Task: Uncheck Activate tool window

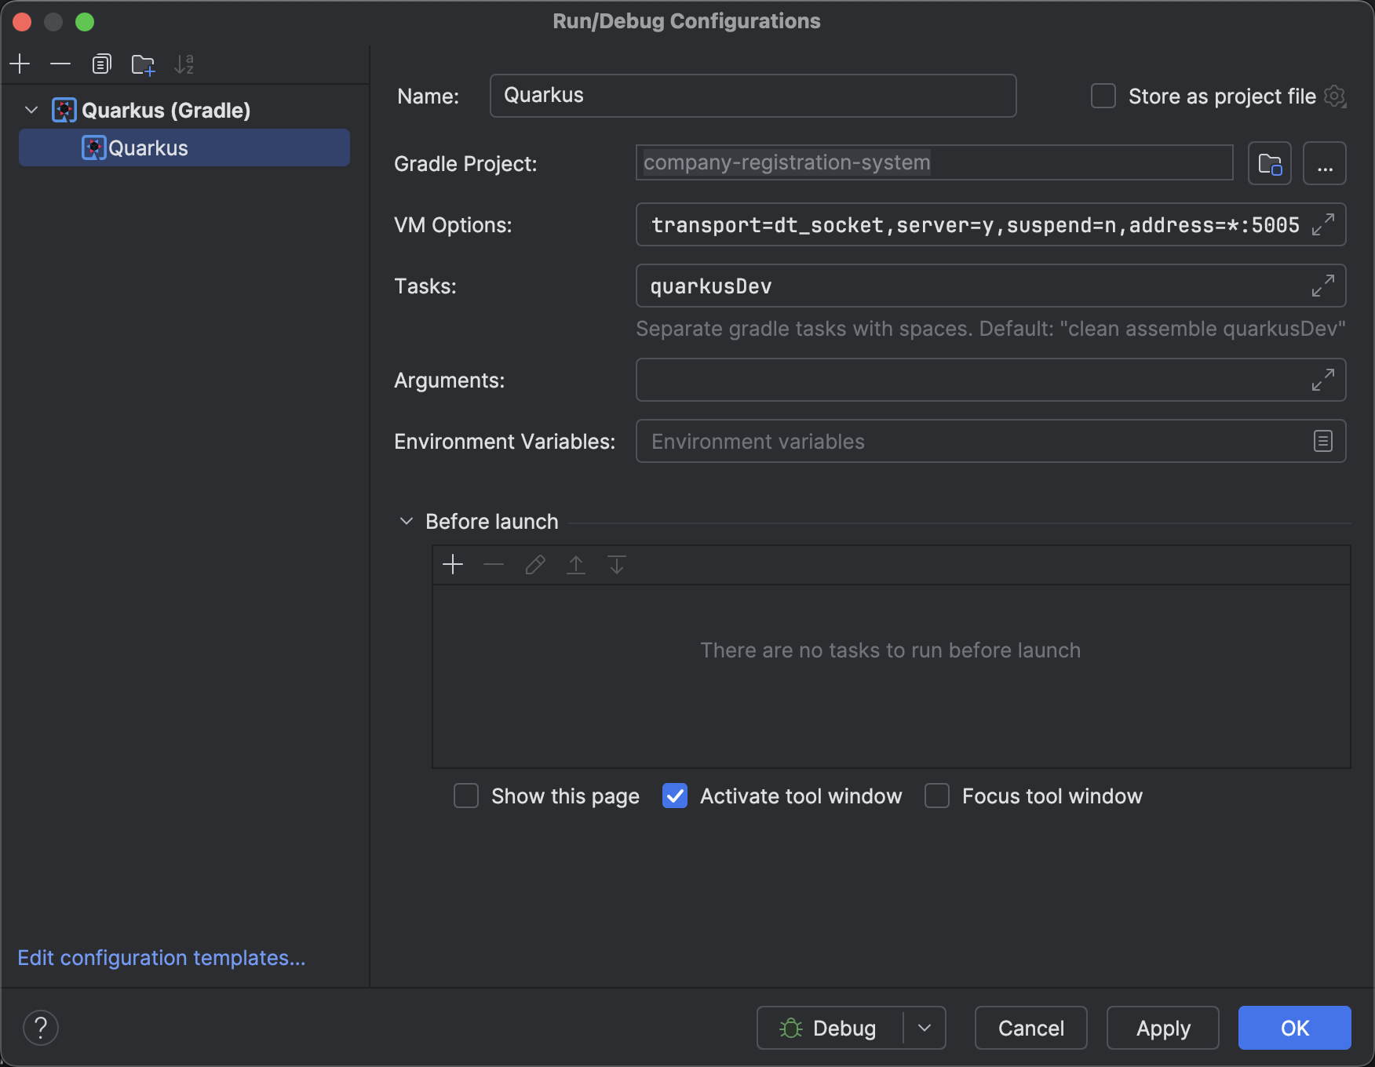Action: click(x=675, y=796)
